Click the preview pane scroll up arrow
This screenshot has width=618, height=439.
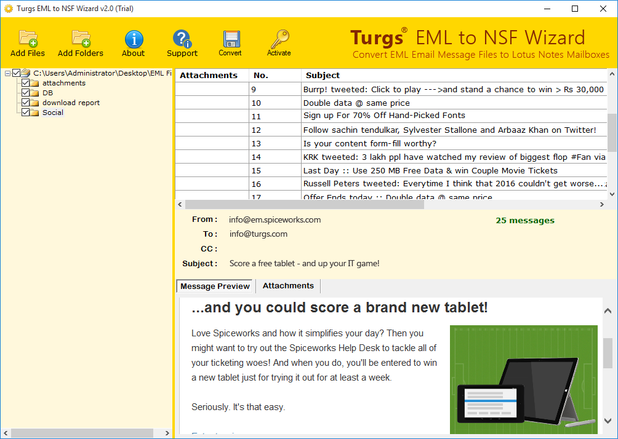pos(608,311)
